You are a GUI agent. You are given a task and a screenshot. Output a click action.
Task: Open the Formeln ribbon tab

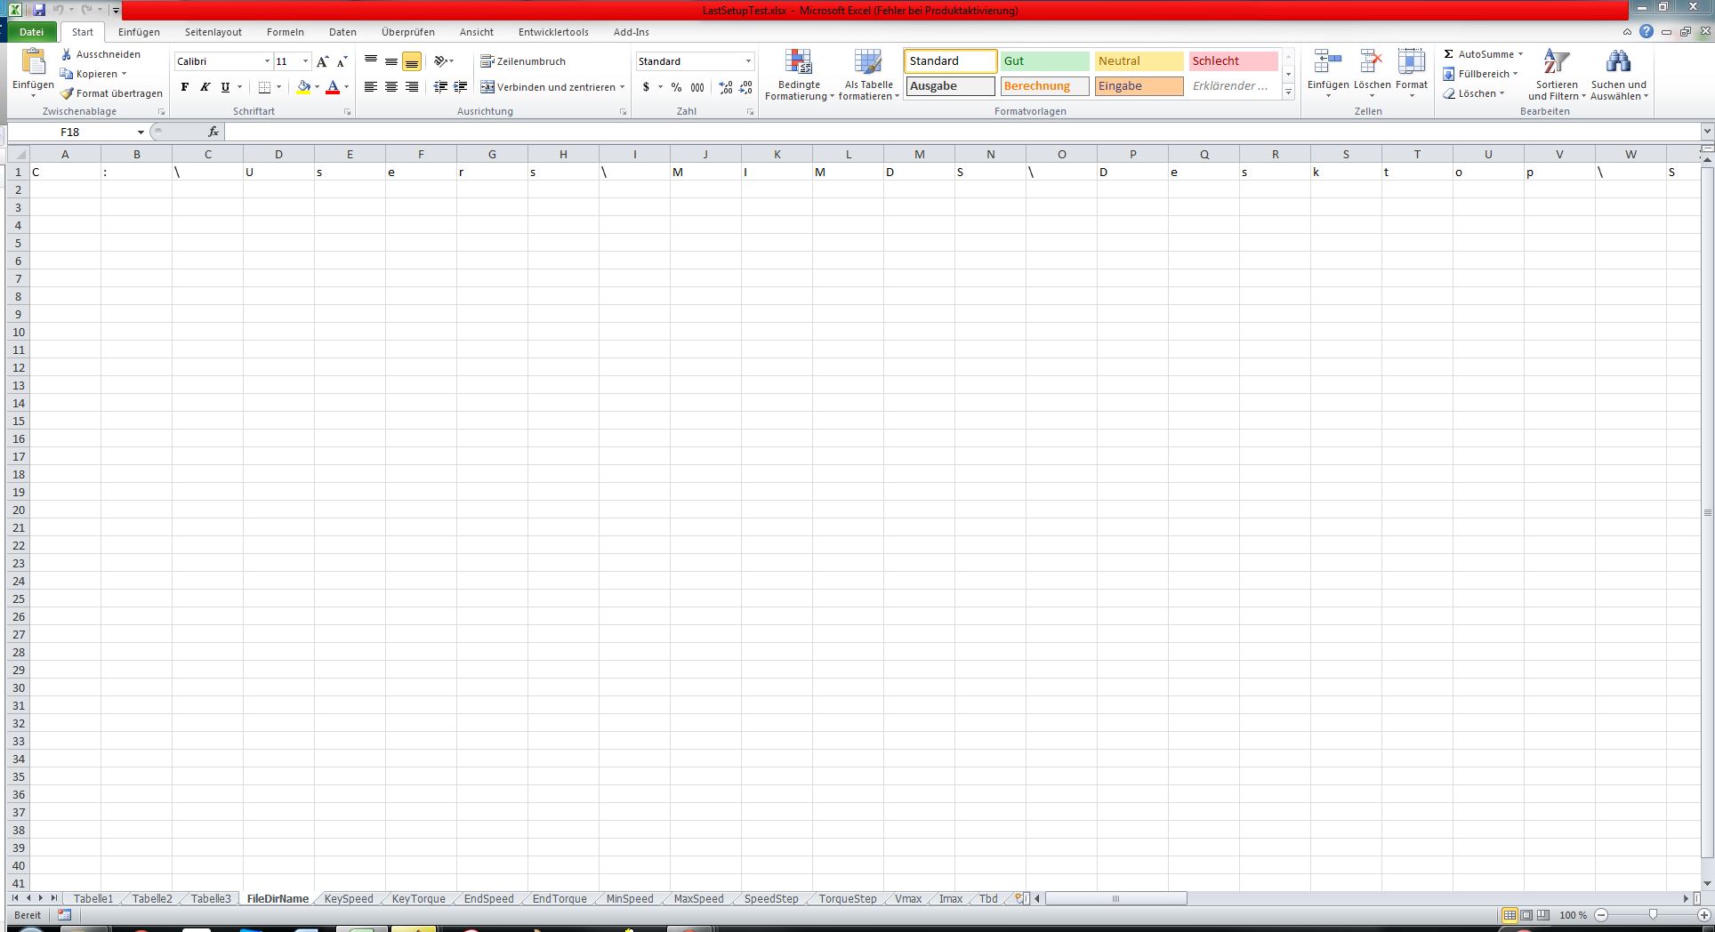tap(285, 32)
